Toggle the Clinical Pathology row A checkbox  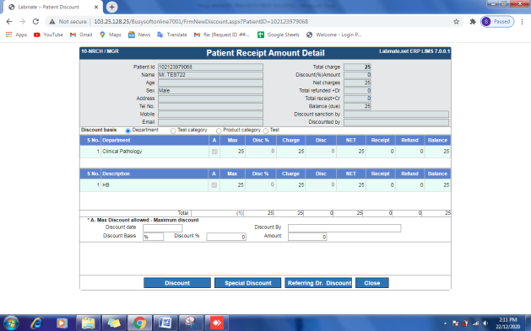(x=214, y=152)
